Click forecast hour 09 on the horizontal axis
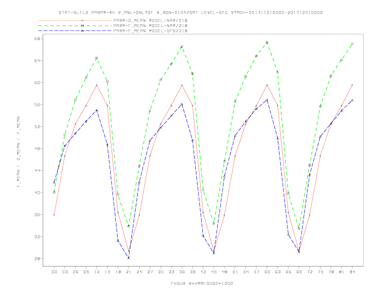 tap(86, 272)
